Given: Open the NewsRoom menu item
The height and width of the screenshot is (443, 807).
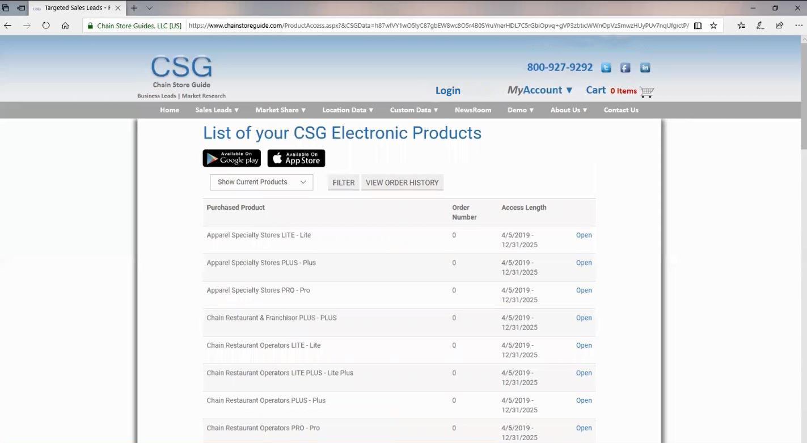Looking at the screenshot, I should (473, 110).
